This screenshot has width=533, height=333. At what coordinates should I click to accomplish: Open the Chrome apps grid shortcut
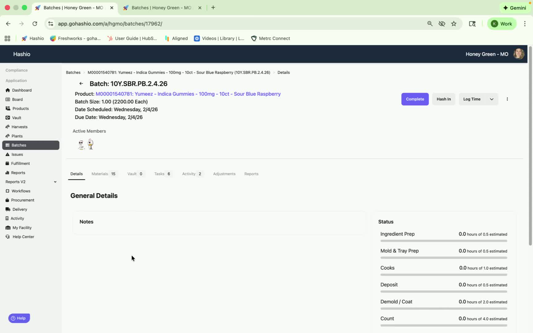(x=7, y=39)
